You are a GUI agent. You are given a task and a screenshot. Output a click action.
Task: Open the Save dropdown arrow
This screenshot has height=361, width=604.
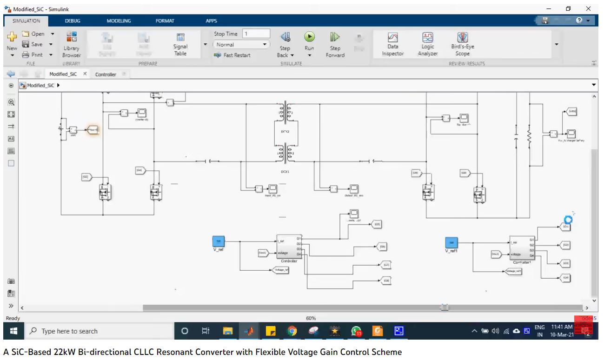tap(51, 44)
